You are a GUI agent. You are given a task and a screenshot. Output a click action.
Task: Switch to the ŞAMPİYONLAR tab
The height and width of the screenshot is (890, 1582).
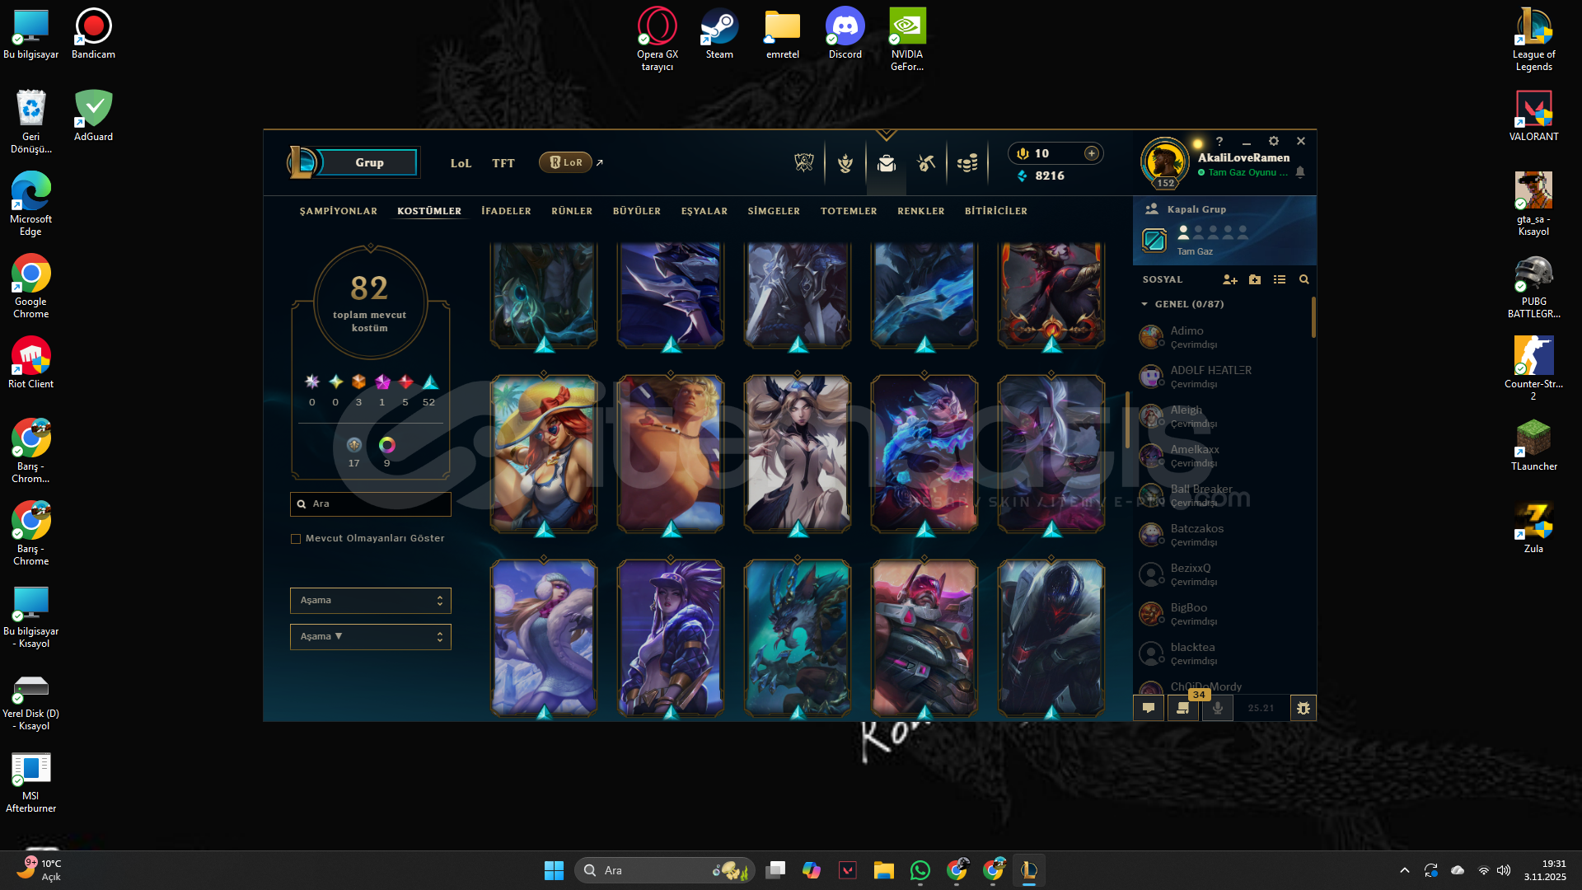(x=338, y=211)
